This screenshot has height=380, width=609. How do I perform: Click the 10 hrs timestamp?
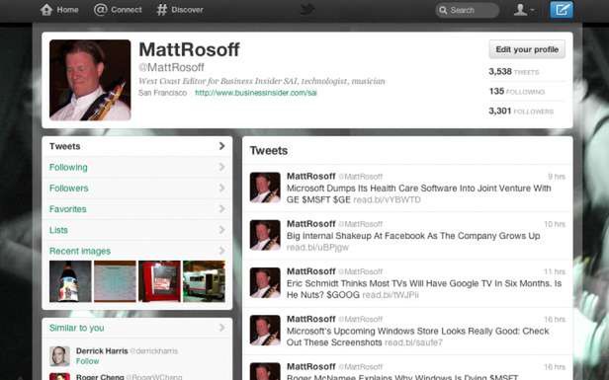(x=555, y=224)
